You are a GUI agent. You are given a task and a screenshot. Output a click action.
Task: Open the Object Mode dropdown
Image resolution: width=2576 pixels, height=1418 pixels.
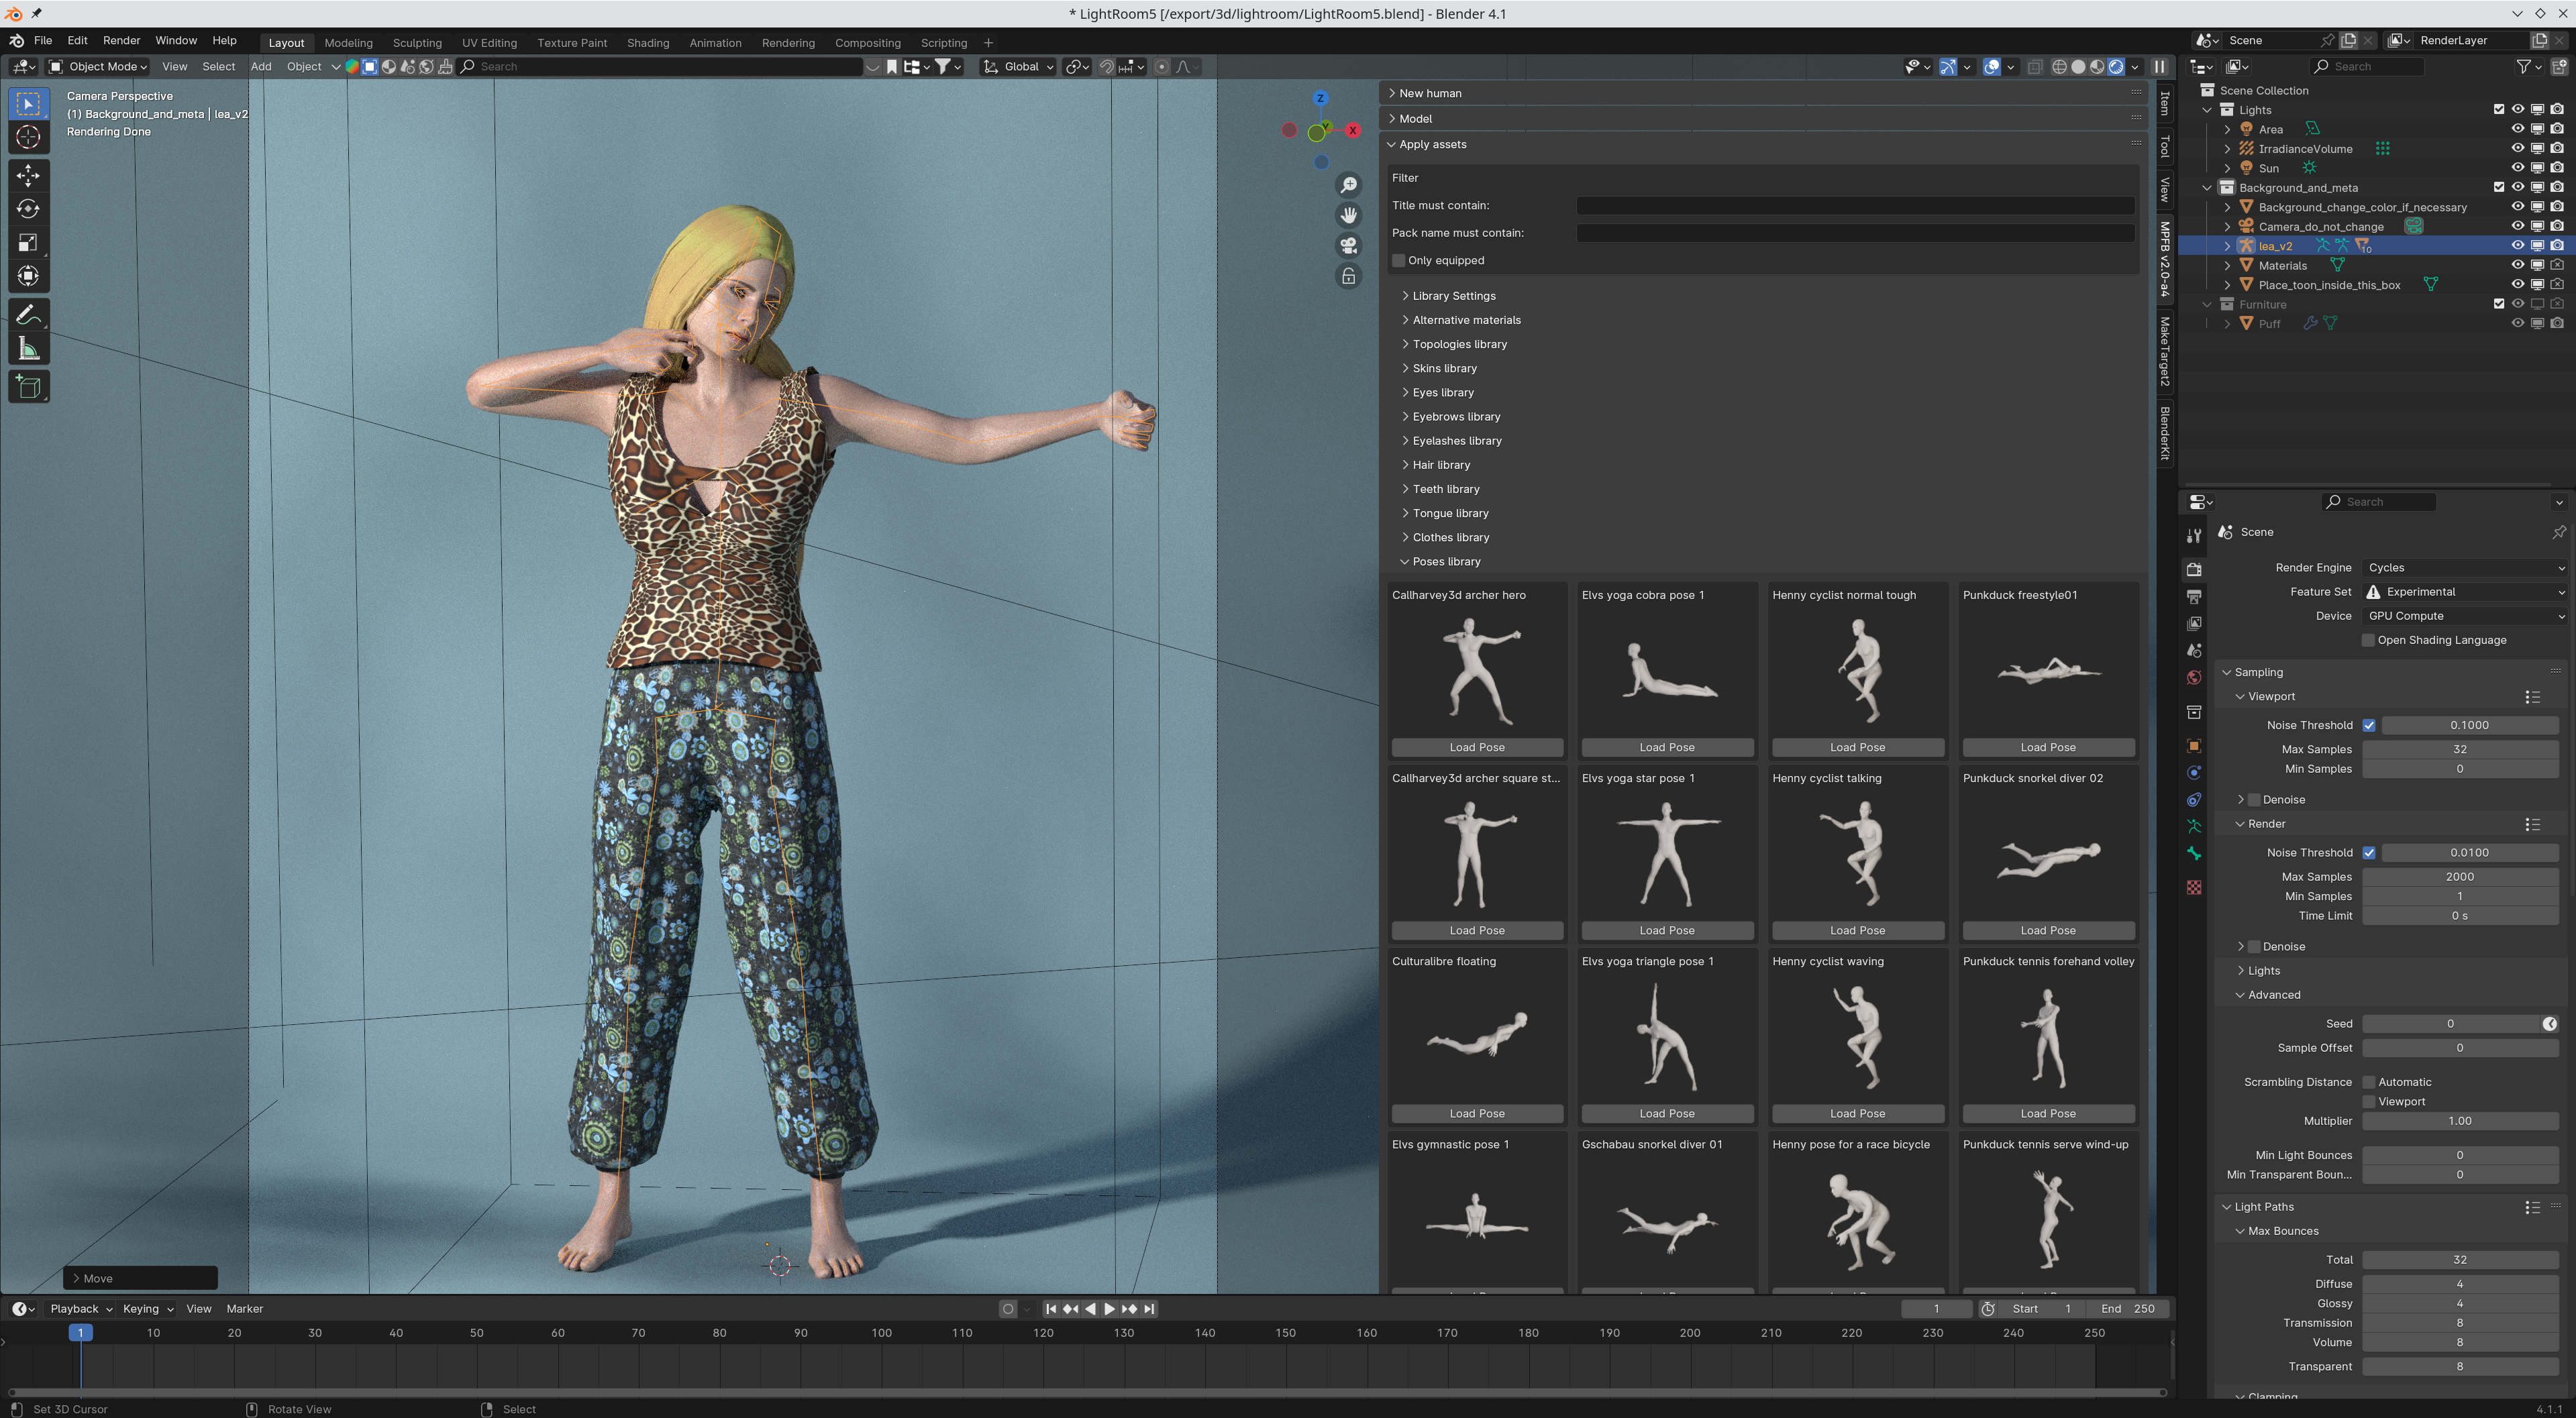click(99, 67)
